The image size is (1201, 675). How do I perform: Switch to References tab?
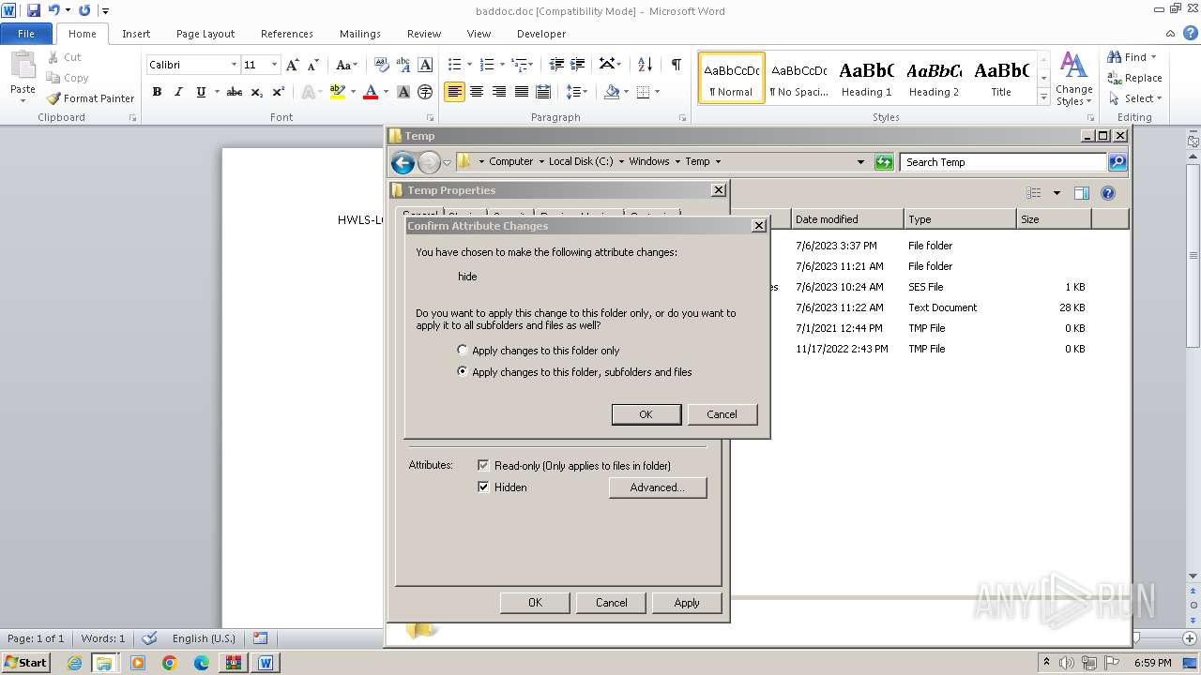click(287, 34)
